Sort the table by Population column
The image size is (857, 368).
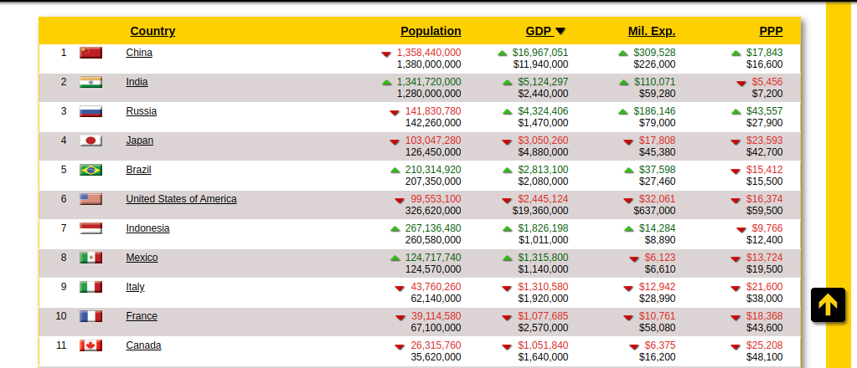pos(431,31)
